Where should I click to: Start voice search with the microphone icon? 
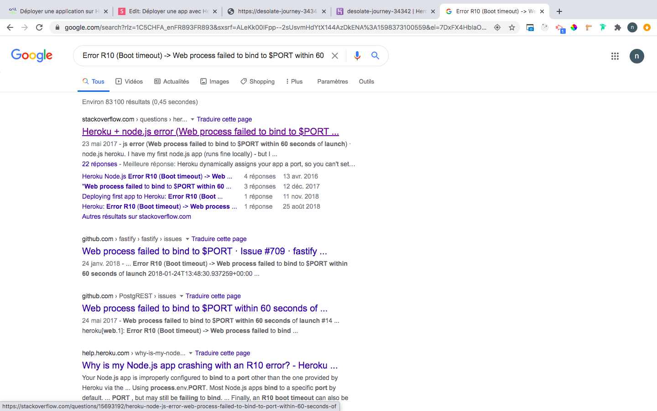pos(357,56)
